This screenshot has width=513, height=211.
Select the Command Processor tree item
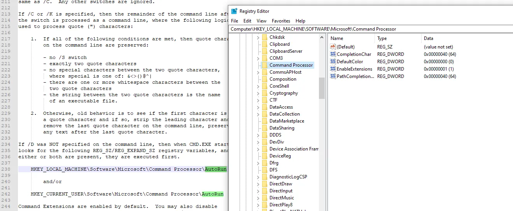click(291, 65)
